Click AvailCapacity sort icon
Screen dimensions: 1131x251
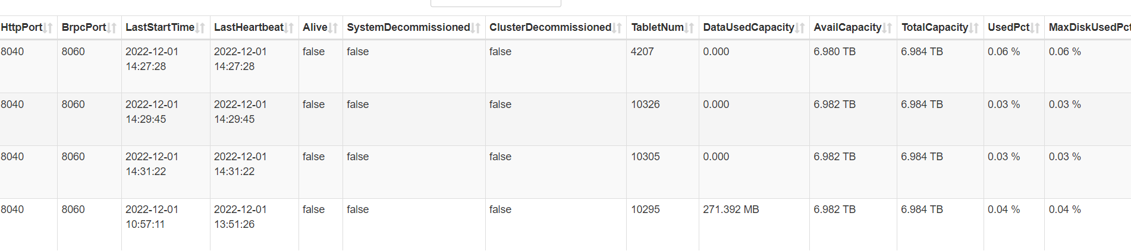pos(887,28)
